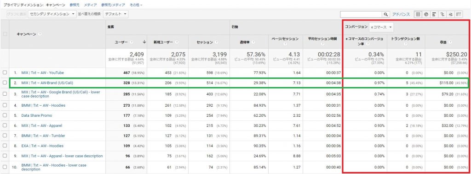Open the デフォルト sort type dropdown

tap(115, 14)
